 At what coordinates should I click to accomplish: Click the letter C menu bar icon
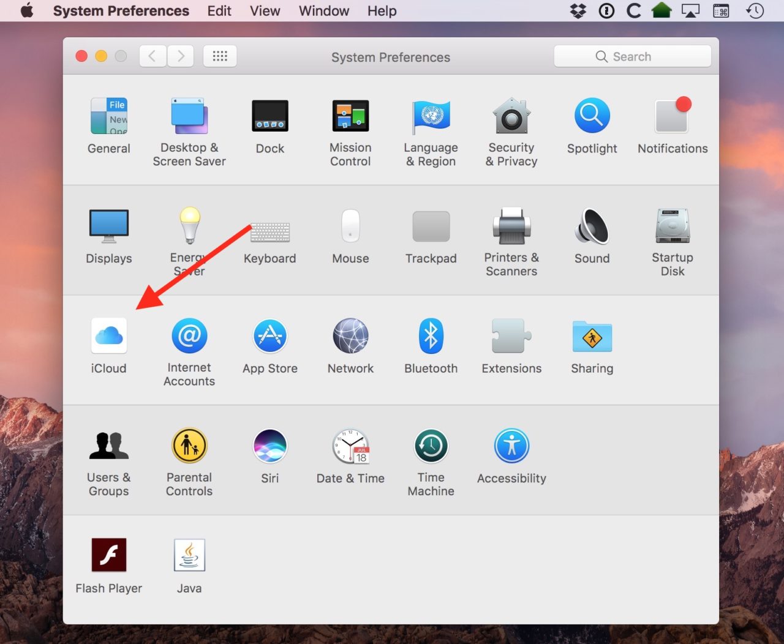[x=634, y=11]
